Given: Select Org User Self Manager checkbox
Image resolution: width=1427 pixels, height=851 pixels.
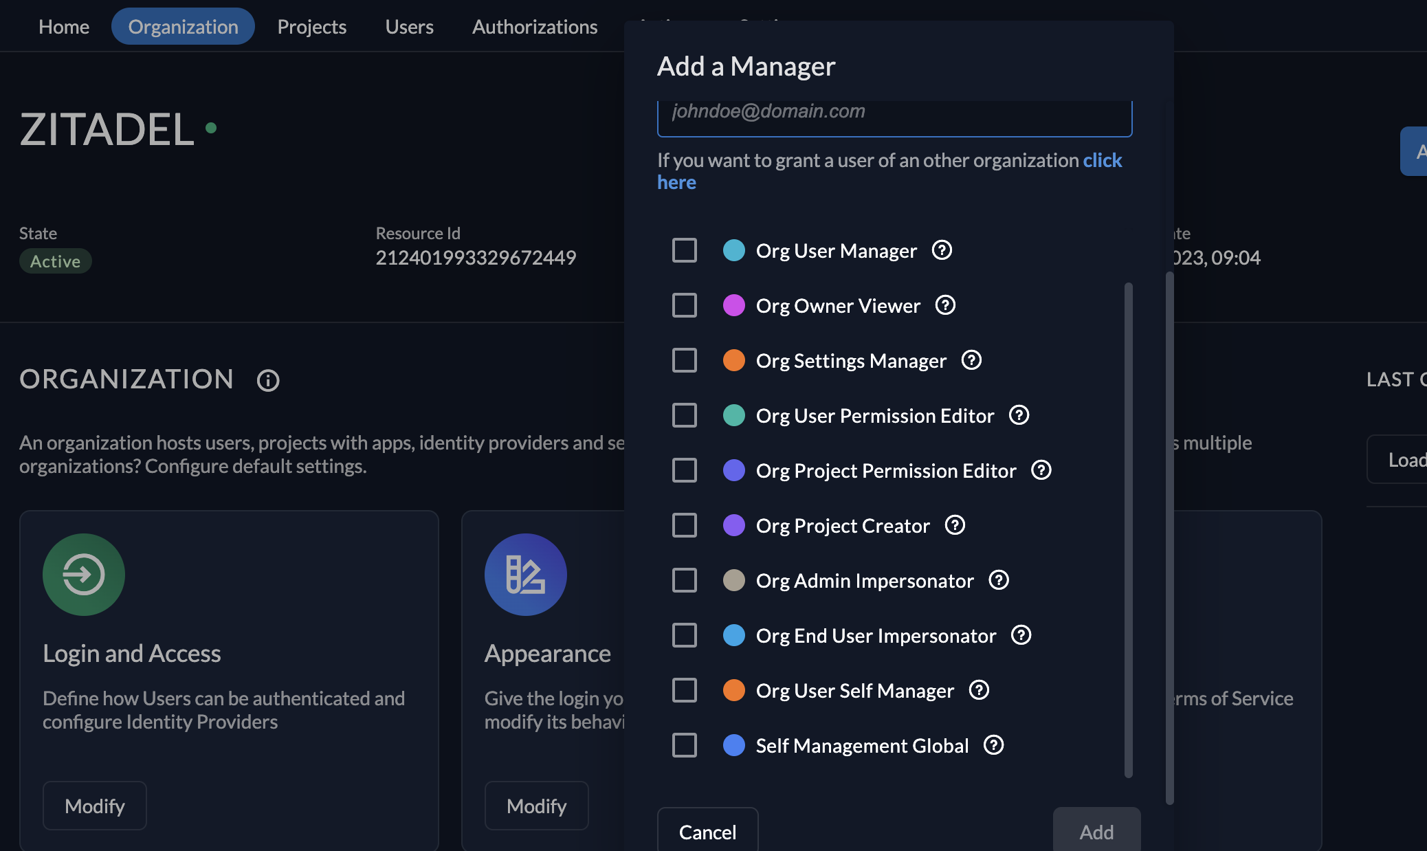Looking at the screenshot, I should pyautogui.click(x=685, y=690).
